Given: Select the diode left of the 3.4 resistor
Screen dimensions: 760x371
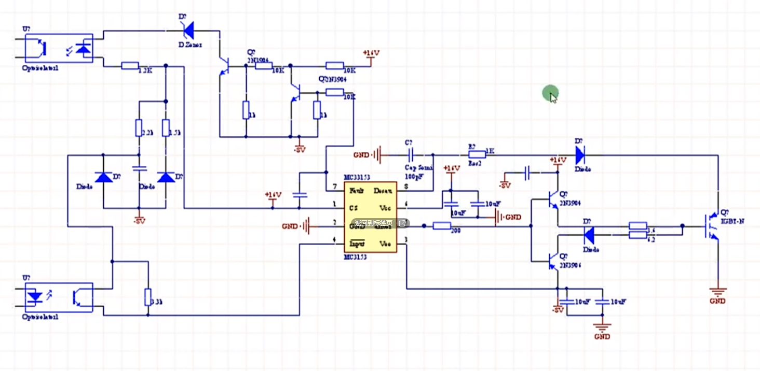Looking at the screenshot, I should [x=589, y=236].
